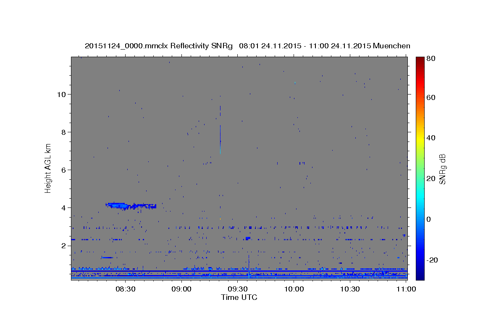504x336 pixels.
Task: Click the plot title text at top
Action: click(x=247, y=46)
